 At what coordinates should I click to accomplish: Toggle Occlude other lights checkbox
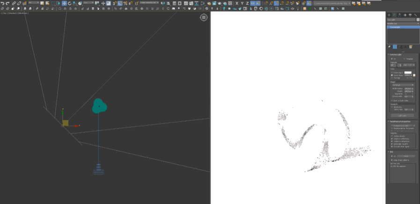coord(392,146)
